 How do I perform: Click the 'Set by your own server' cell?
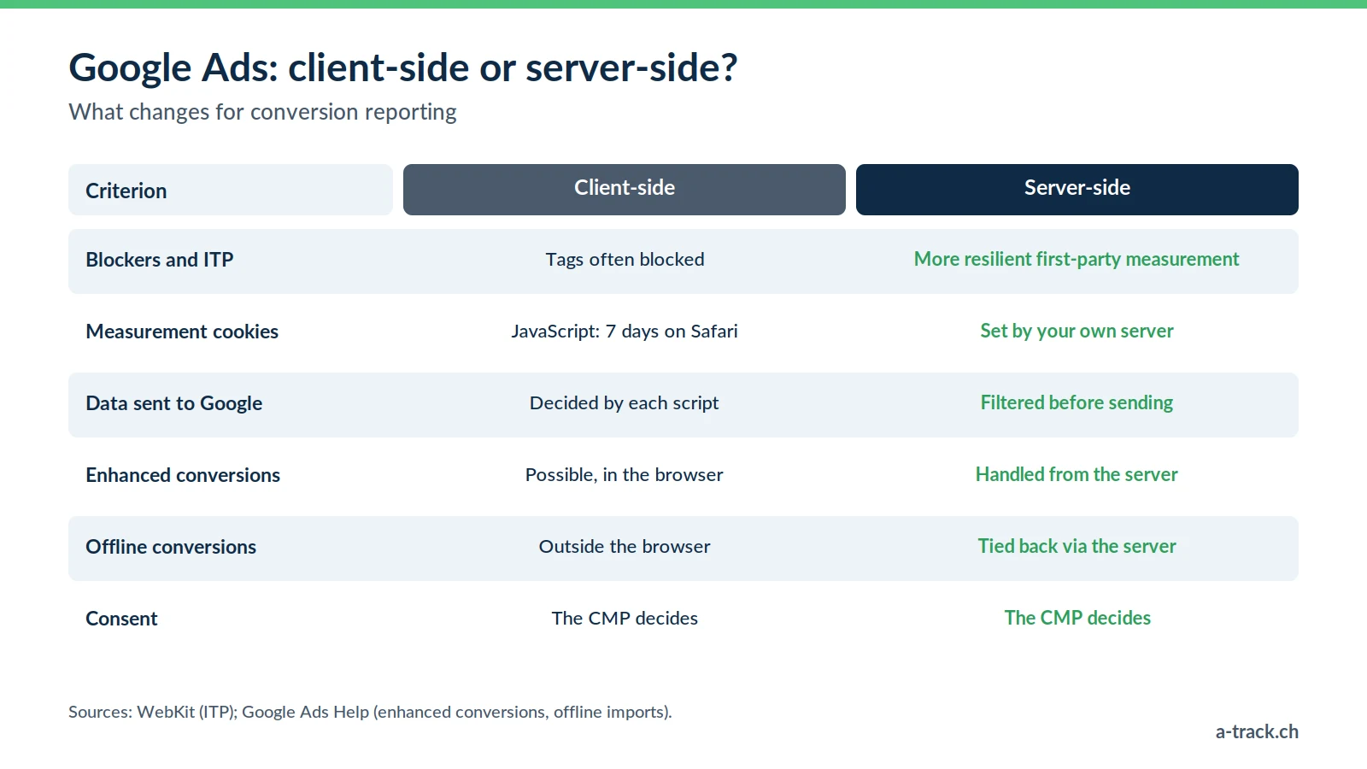[1077, 332]
